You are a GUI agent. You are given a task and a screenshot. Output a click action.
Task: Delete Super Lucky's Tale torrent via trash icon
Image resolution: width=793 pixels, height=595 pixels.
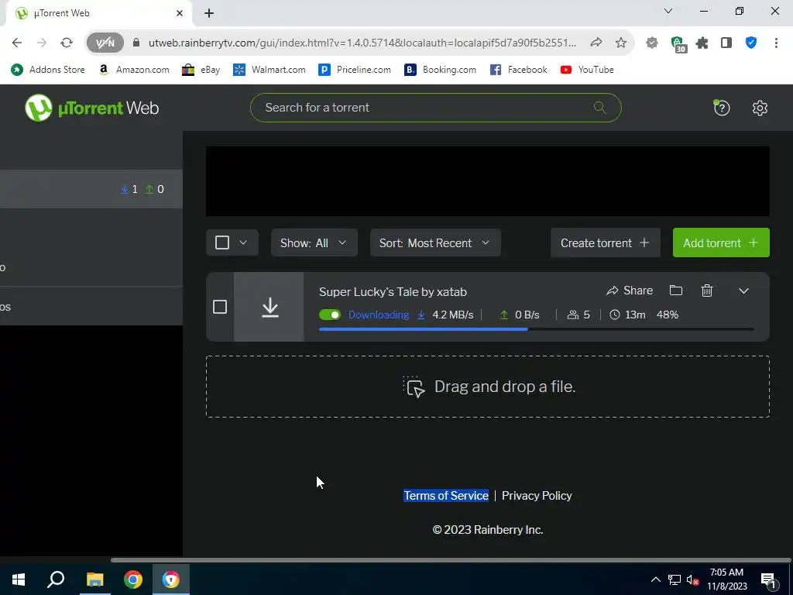pyautogui.click(x=707, y=291)
